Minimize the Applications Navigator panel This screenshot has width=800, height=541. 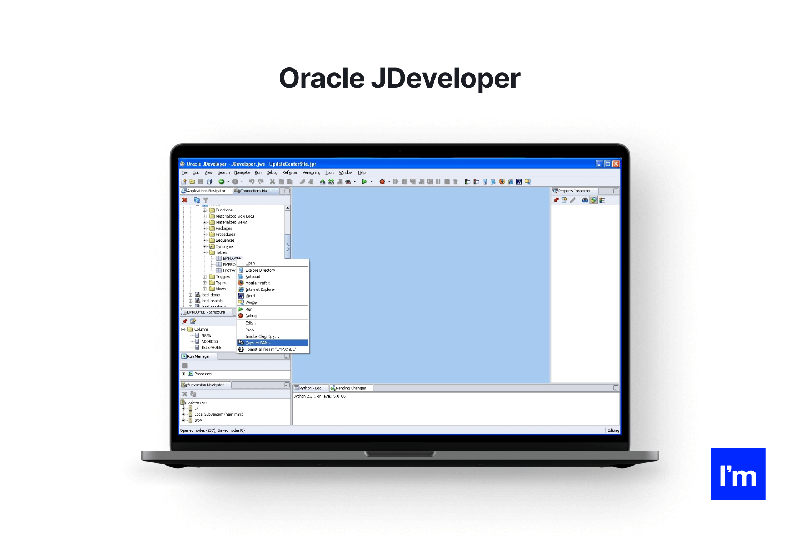click(287, 191)
